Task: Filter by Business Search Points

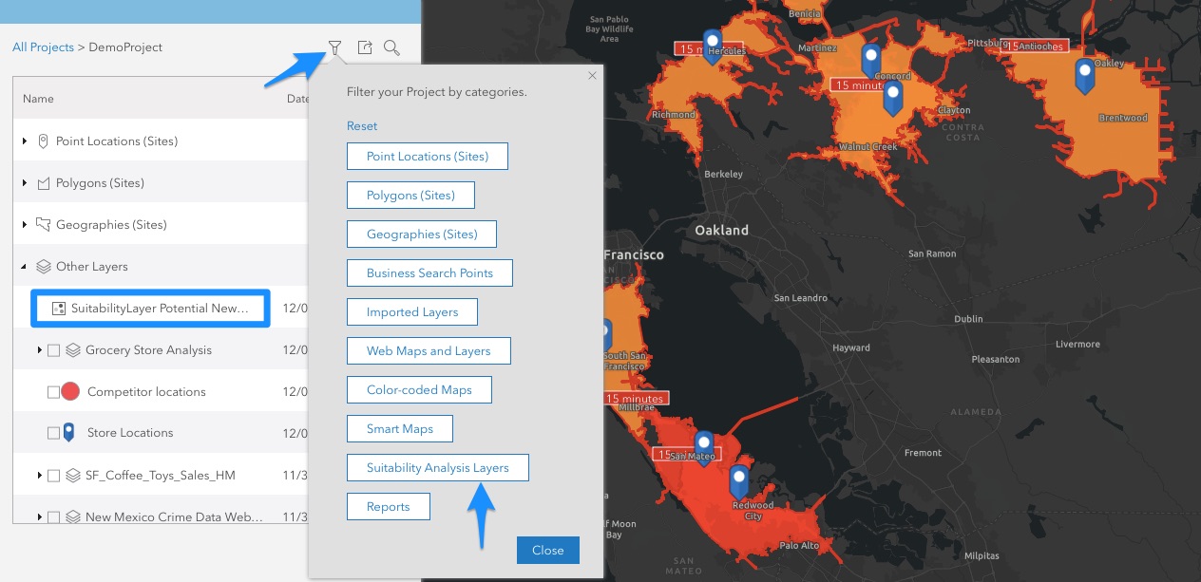Action: [430, 272]
